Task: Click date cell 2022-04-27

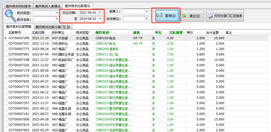Action: tap(41, 81)
